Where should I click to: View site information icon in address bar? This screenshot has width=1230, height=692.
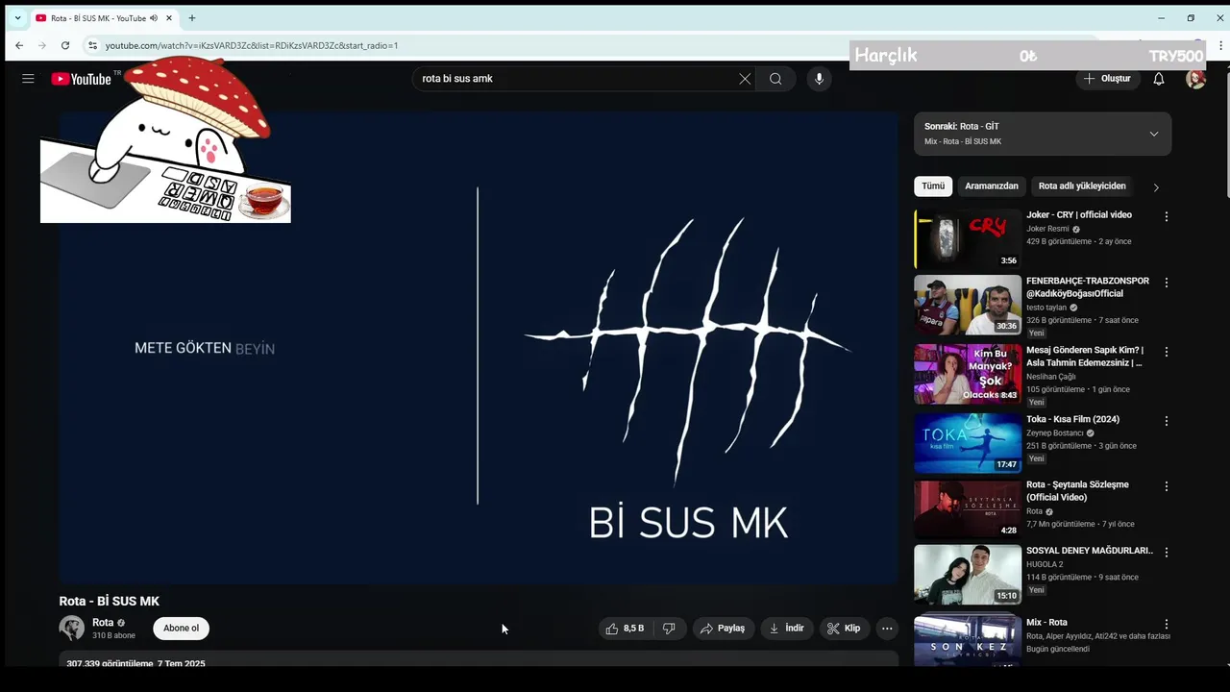[92, 45]
